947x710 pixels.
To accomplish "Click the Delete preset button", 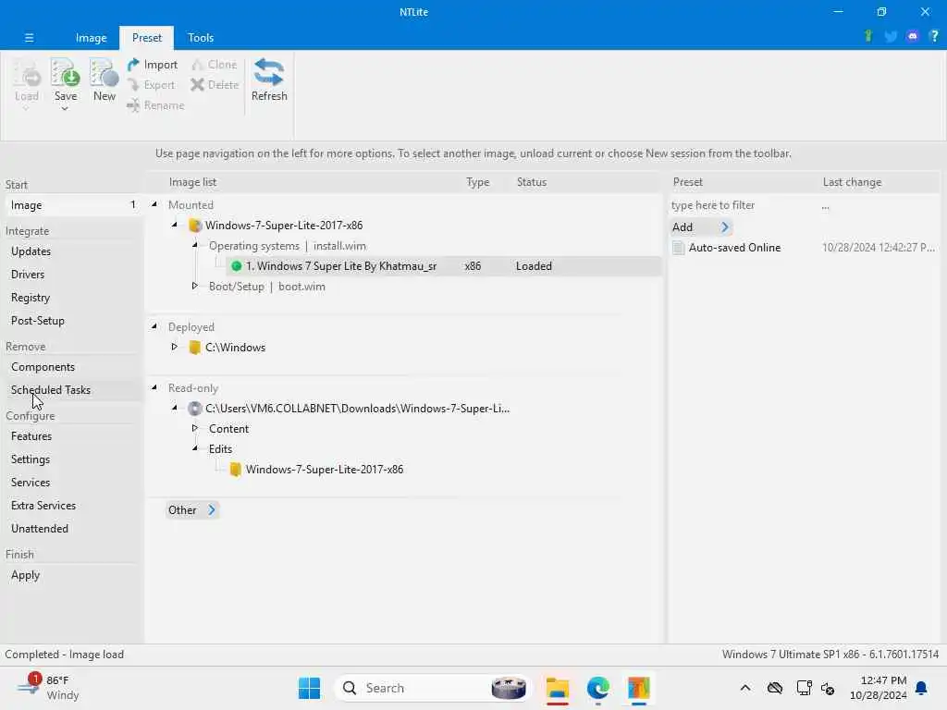I will [x=215, y=85].
